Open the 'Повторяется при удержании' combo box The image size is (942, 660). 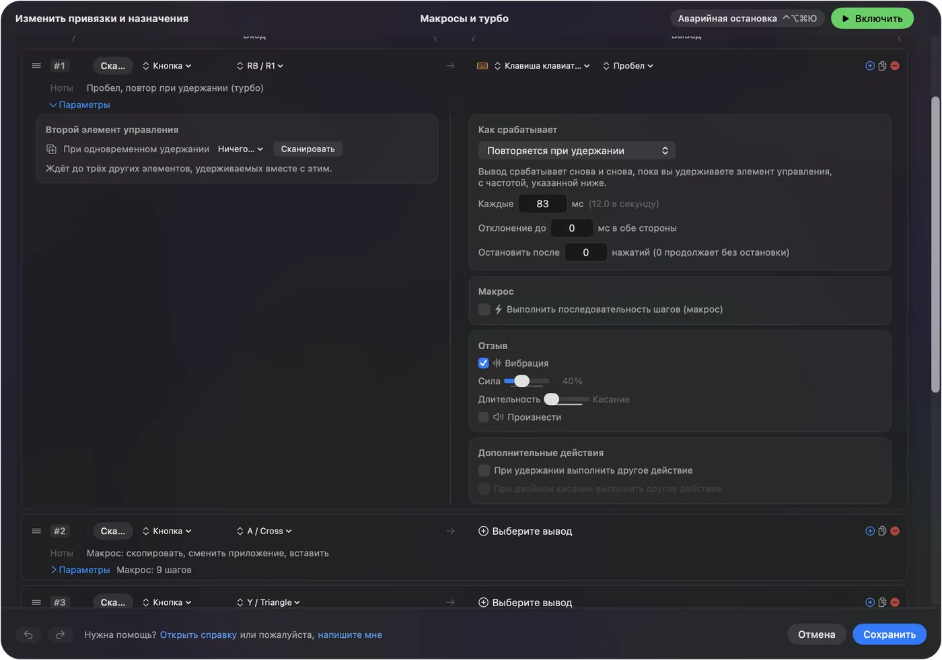pyautogui.click(x=577, y=151)
